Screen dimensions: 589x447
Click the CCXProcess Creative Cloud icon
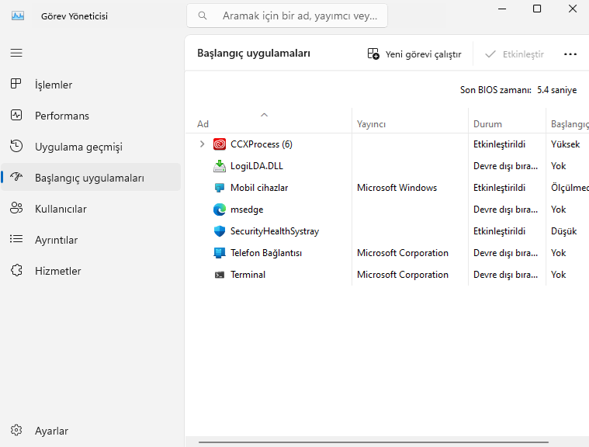coord(220,144)
